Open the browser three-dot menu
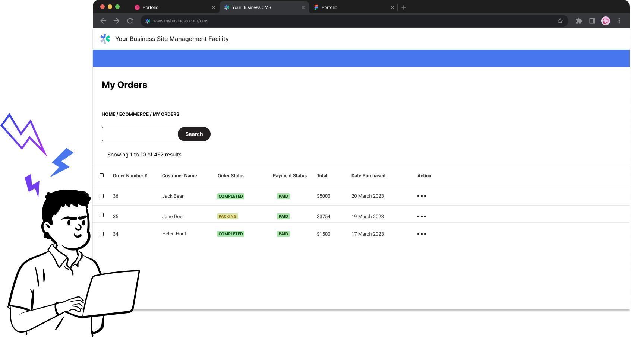Viewport: 631px width, 337px height. click(x=619, y=21)
